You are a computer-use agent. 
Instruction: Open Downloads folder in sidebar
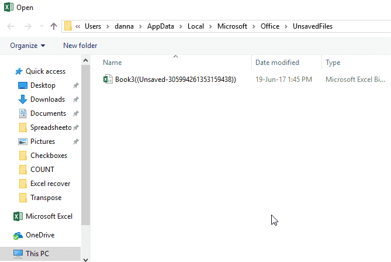[x=47, y=99]
